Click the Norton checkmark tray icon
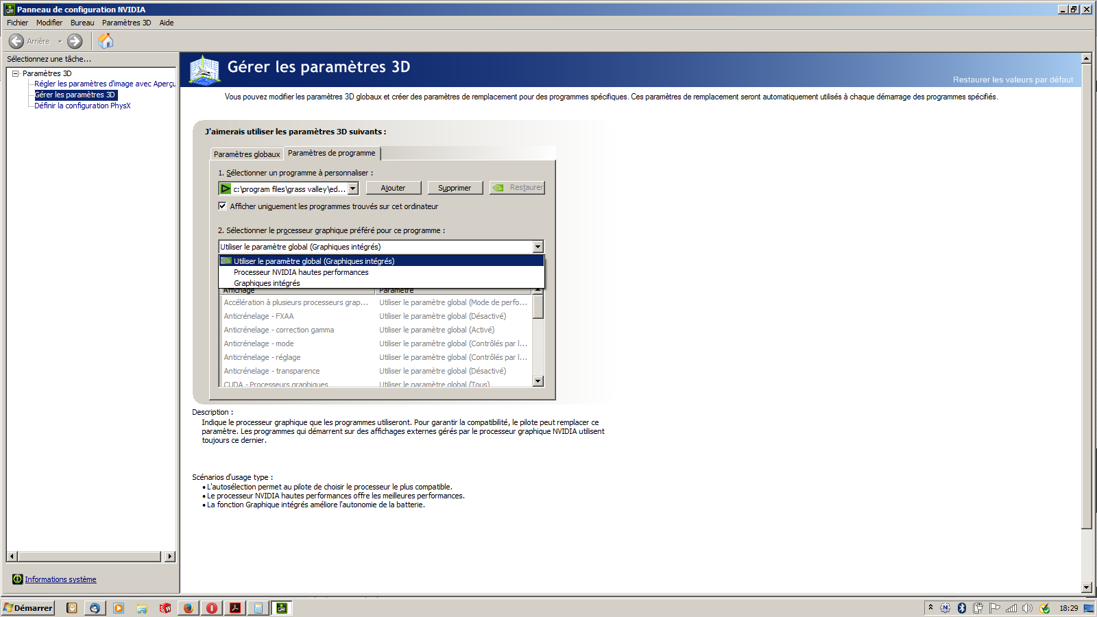Screen dimensions: 1097x617 pos(1044,608)
